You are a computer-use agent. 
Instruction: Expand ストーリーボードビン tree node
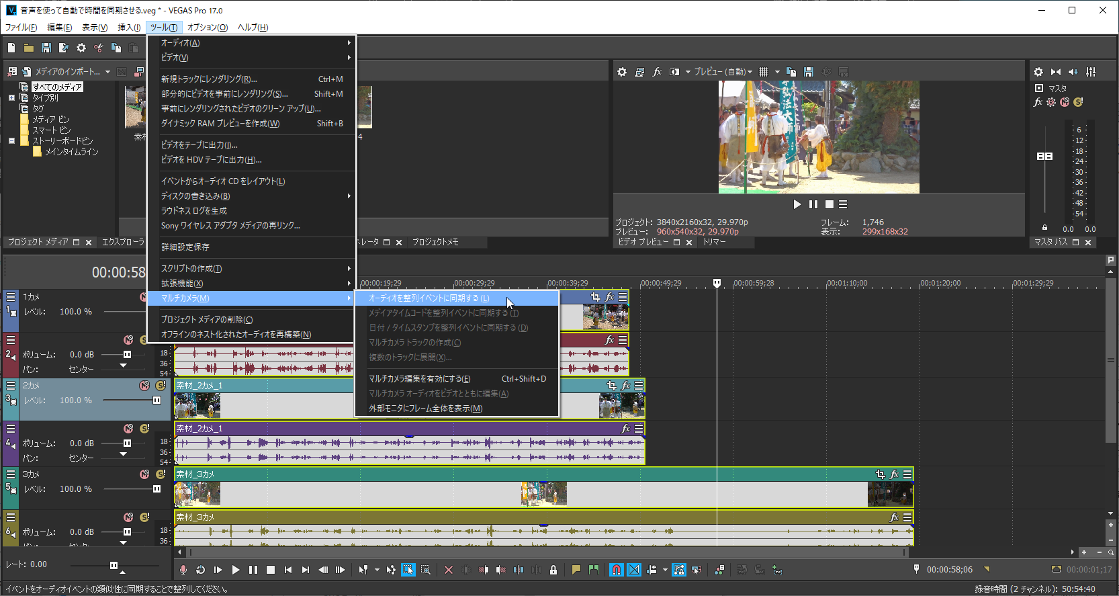11,141
